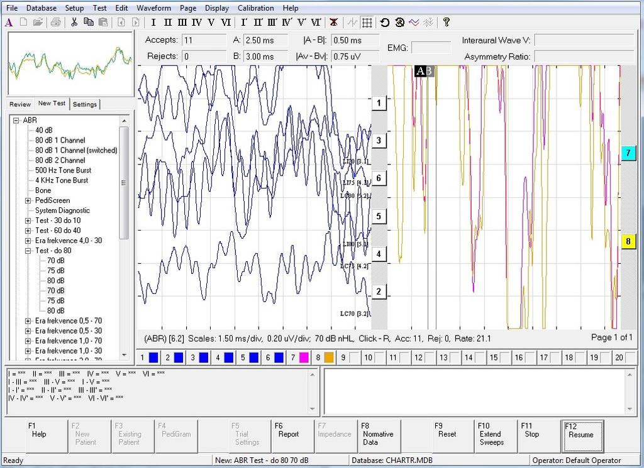Click the Paste clipboard icon
The width and height of the screenshot is (644, 468).
point(103,22)
